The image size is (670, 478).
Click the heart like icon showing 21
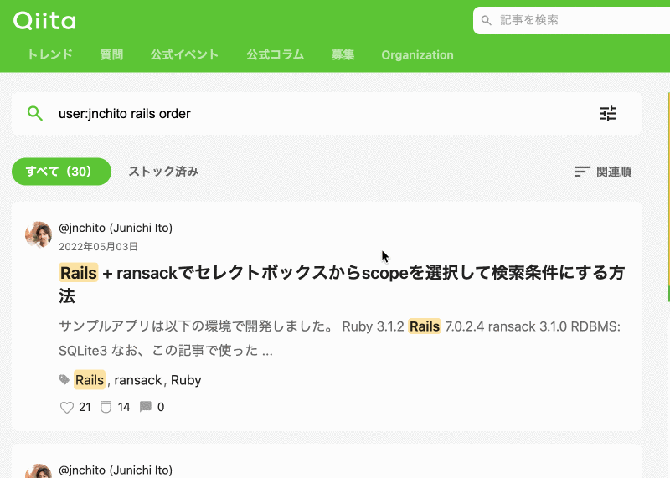coord(67,407)
